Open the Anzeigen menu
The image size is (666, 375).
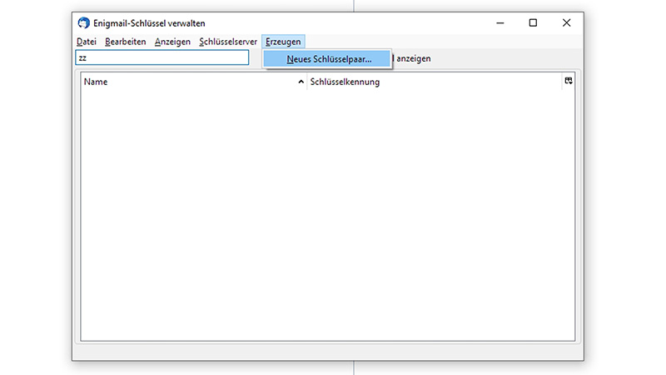click(172, 42)
